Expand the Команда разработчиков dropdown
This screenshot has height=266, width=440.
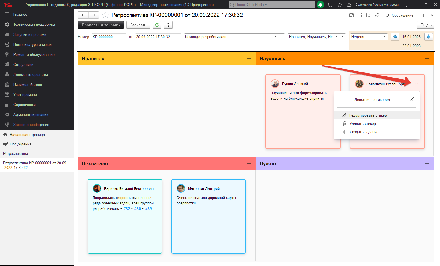[276, 37]
